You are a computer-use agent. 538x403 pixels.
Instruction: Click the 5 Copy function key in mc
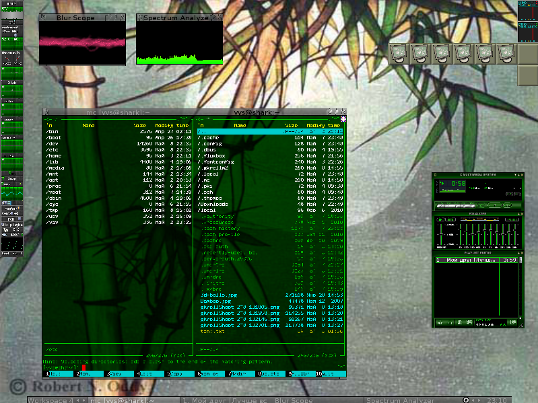(x=181, y=373)
